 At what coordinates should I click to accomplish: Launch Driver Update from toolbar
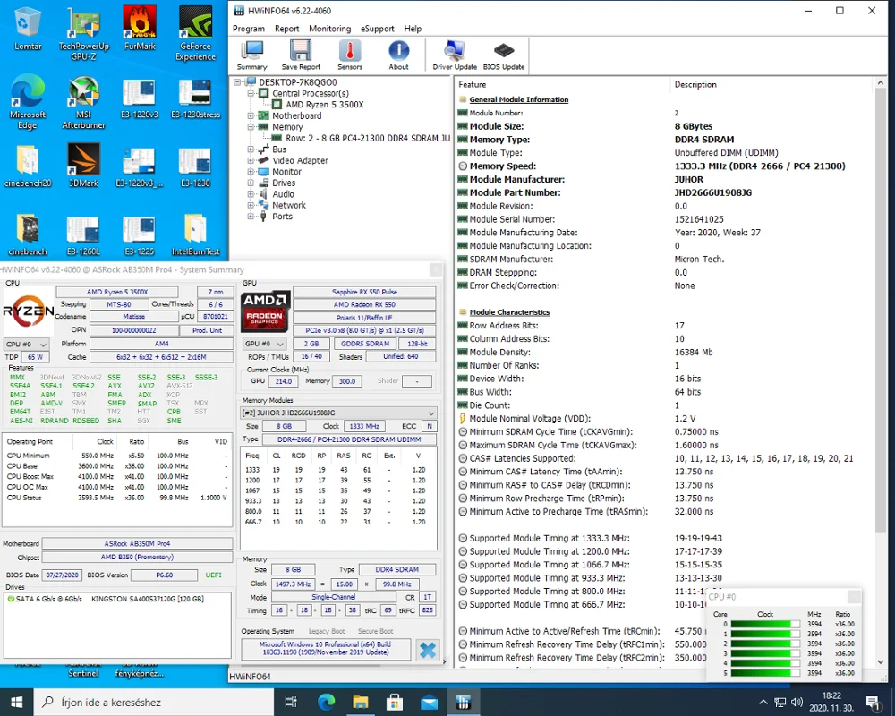pos(455,55)
